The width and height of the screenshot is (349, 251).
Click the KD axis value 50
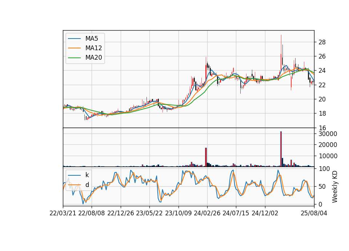click(322, 186)
